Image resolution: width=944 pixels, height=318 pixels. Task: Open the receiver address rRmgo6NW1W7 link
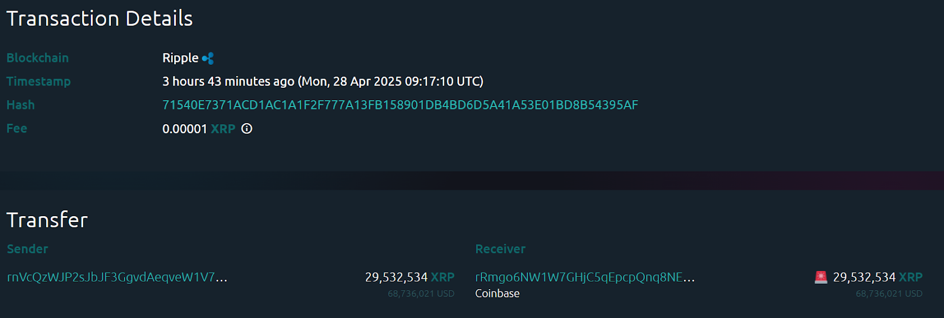point(585,277)
